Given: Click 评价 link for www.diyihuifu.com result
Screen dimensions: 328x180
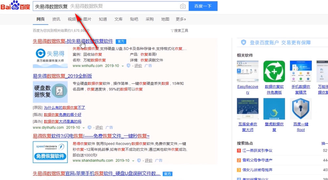Looking at the screenshot, I should tap(99, 127).
